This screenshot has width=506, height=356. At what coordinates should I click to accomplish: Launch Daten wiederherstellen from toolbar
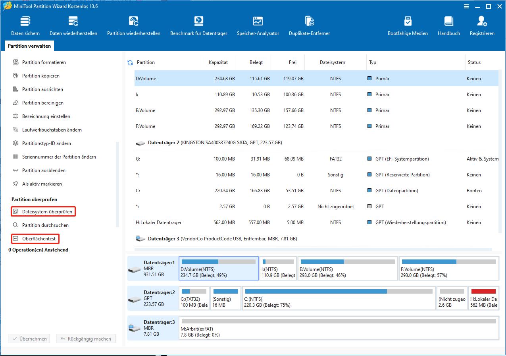tap(73, 26)
